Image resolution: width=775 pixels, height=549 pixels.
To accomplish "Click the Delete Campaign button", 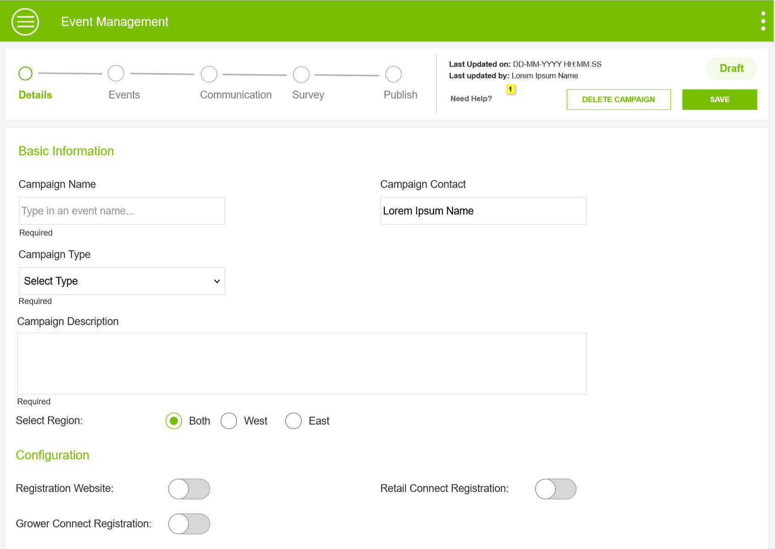I will 618,100.
